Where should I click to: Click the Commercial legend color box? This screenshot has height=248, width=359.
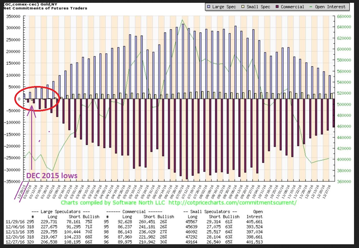pyautogui.click(x=277, y=7)
